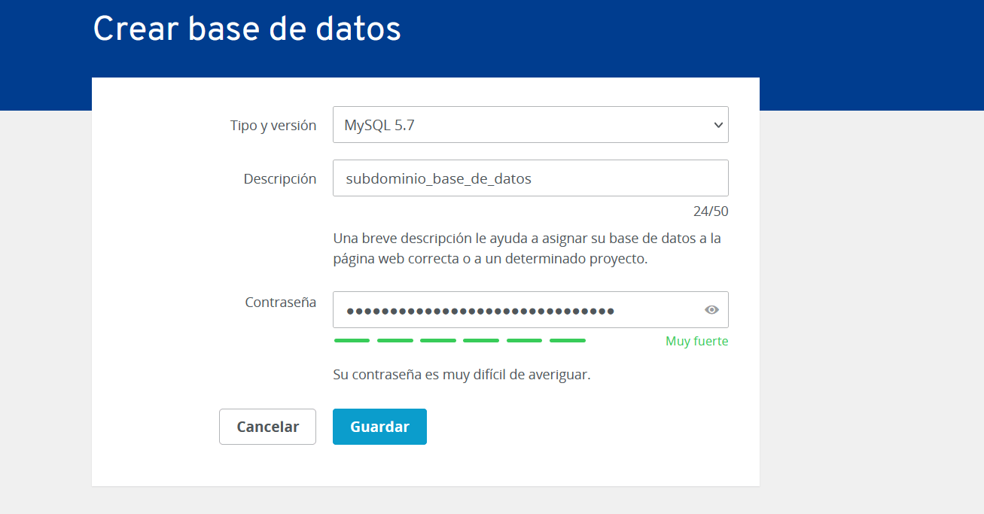Click the second password strength bar segment
The image size is (984, 514).
(x=395, y=341)
